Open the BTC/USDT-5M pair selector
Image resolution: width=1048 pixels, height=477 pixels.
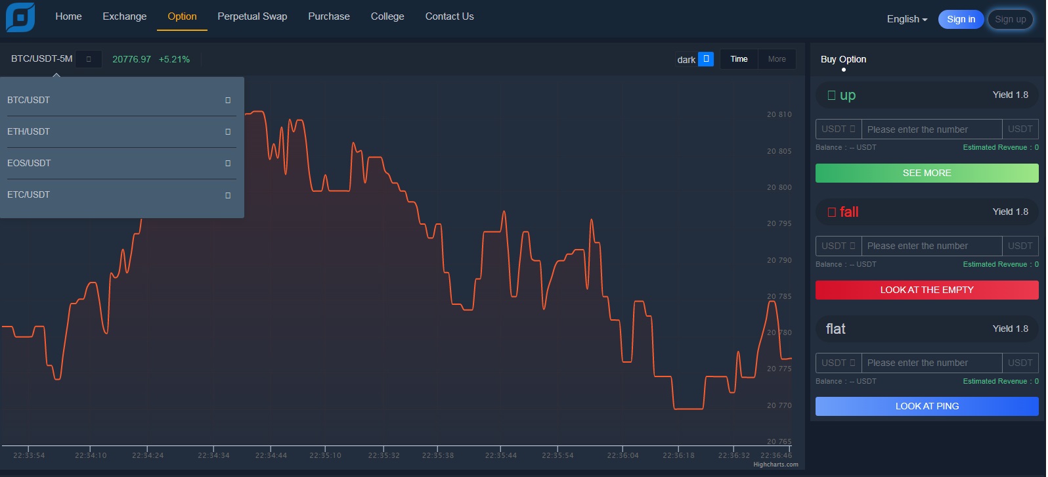pos(89,59)
